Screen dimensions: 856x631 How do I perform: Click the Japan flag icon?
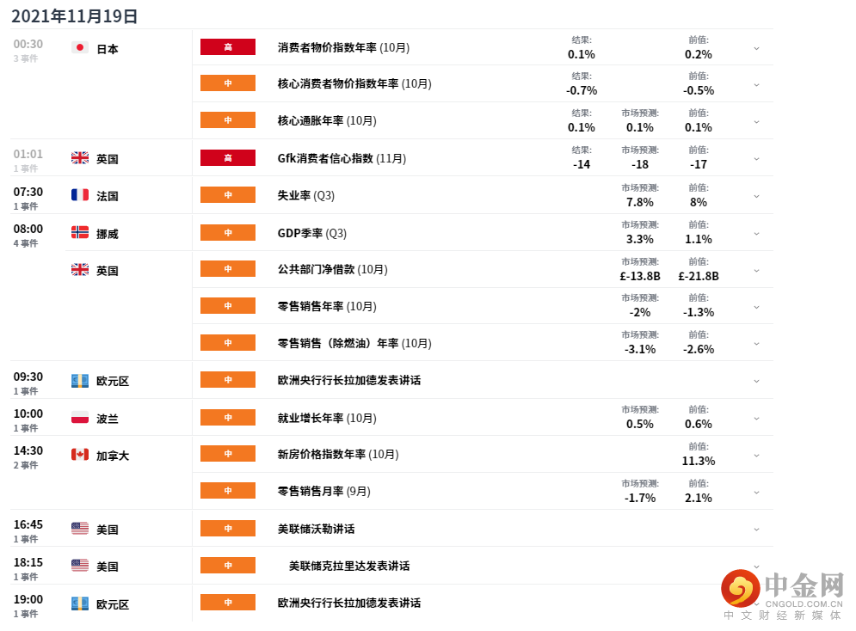80,47
